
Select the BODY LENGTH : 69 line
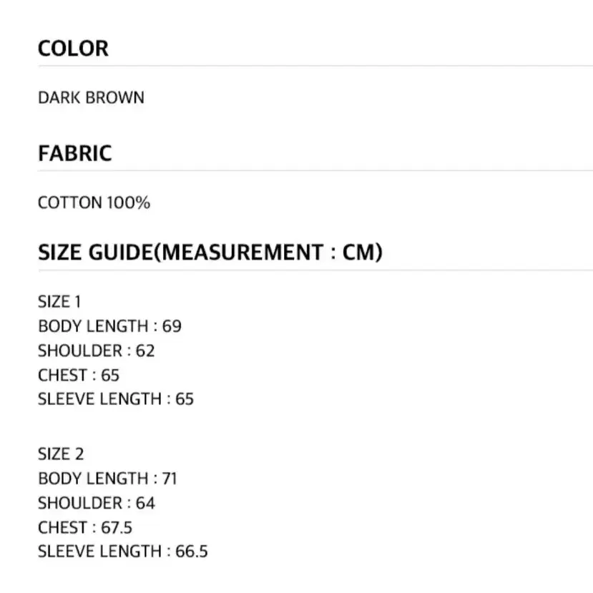pos(109,326)
